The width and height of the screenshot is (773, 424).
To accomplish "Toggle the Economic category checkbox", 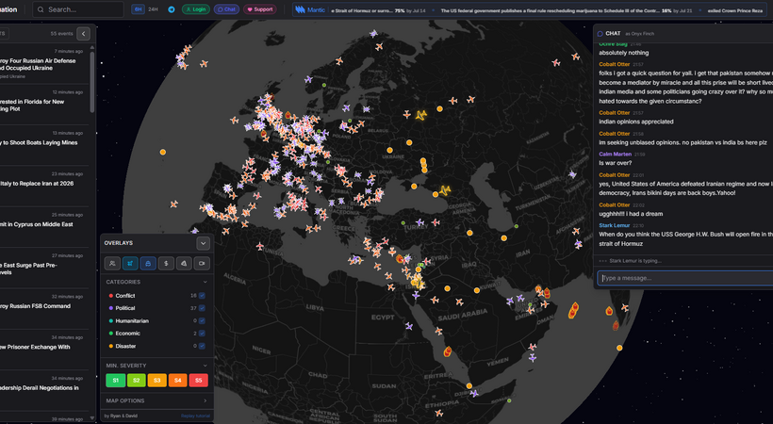I will click(x=202, y=334).
